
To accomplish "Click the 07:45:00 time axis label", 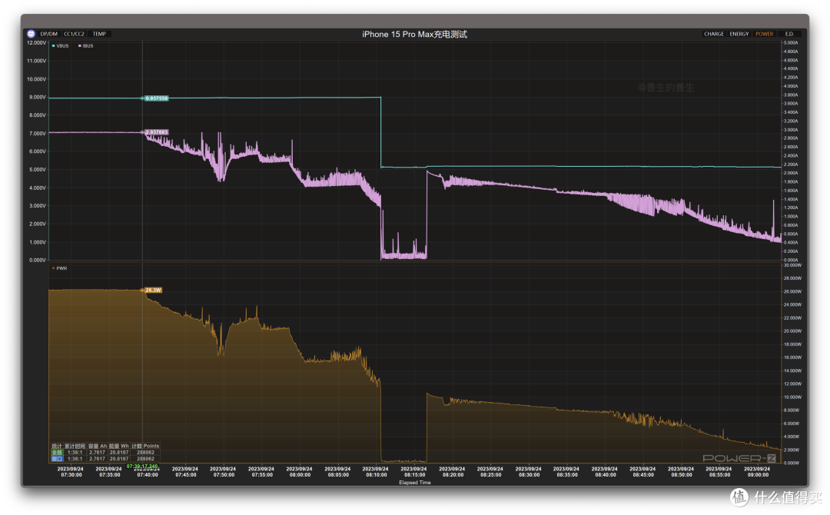I will tap(185, 475).
